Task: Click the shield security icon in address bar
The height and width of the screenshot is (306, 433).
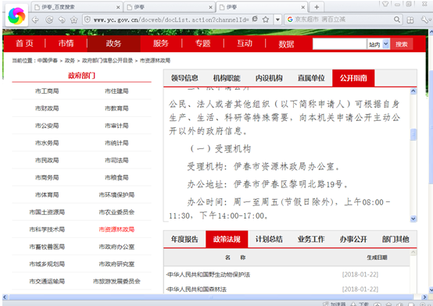Action: pyautogui.click(x=88, y=20)
